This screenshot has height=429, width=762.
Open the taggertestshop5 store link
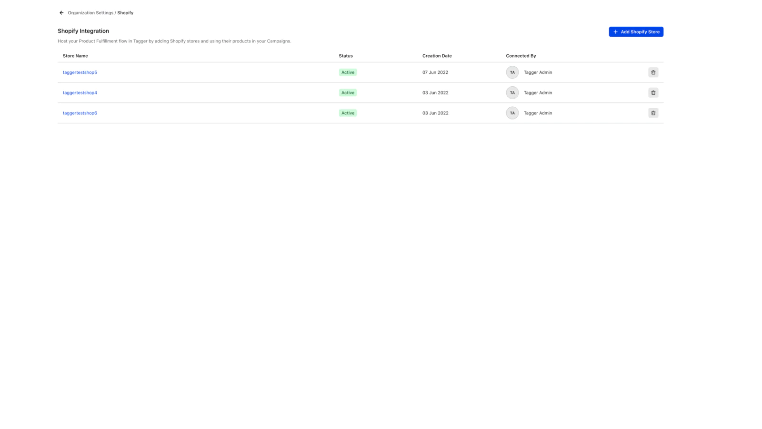(x=80, y=72)
